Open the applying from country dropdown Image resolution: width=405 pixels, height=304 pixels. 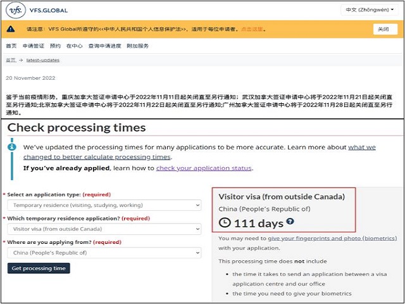(104, 253)
